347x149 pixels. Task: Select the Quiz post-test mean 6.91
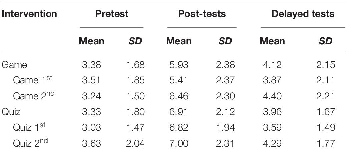(x=179, y=112)
